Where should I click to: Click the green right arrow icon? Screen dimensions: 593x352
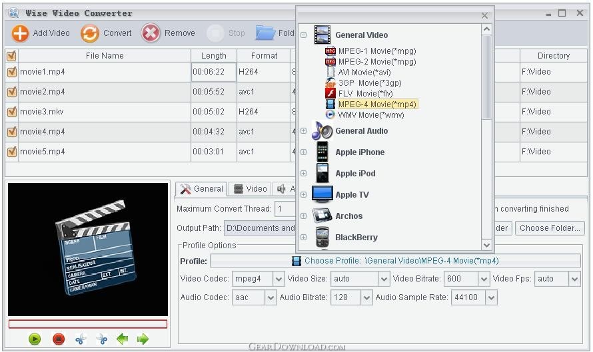[x=143, y=339]
